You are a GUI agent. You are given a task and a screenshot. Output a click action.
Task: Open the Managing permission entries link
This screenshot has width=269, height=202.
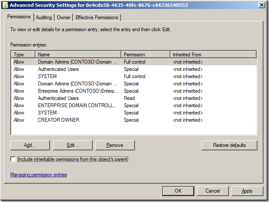[38, 175]
